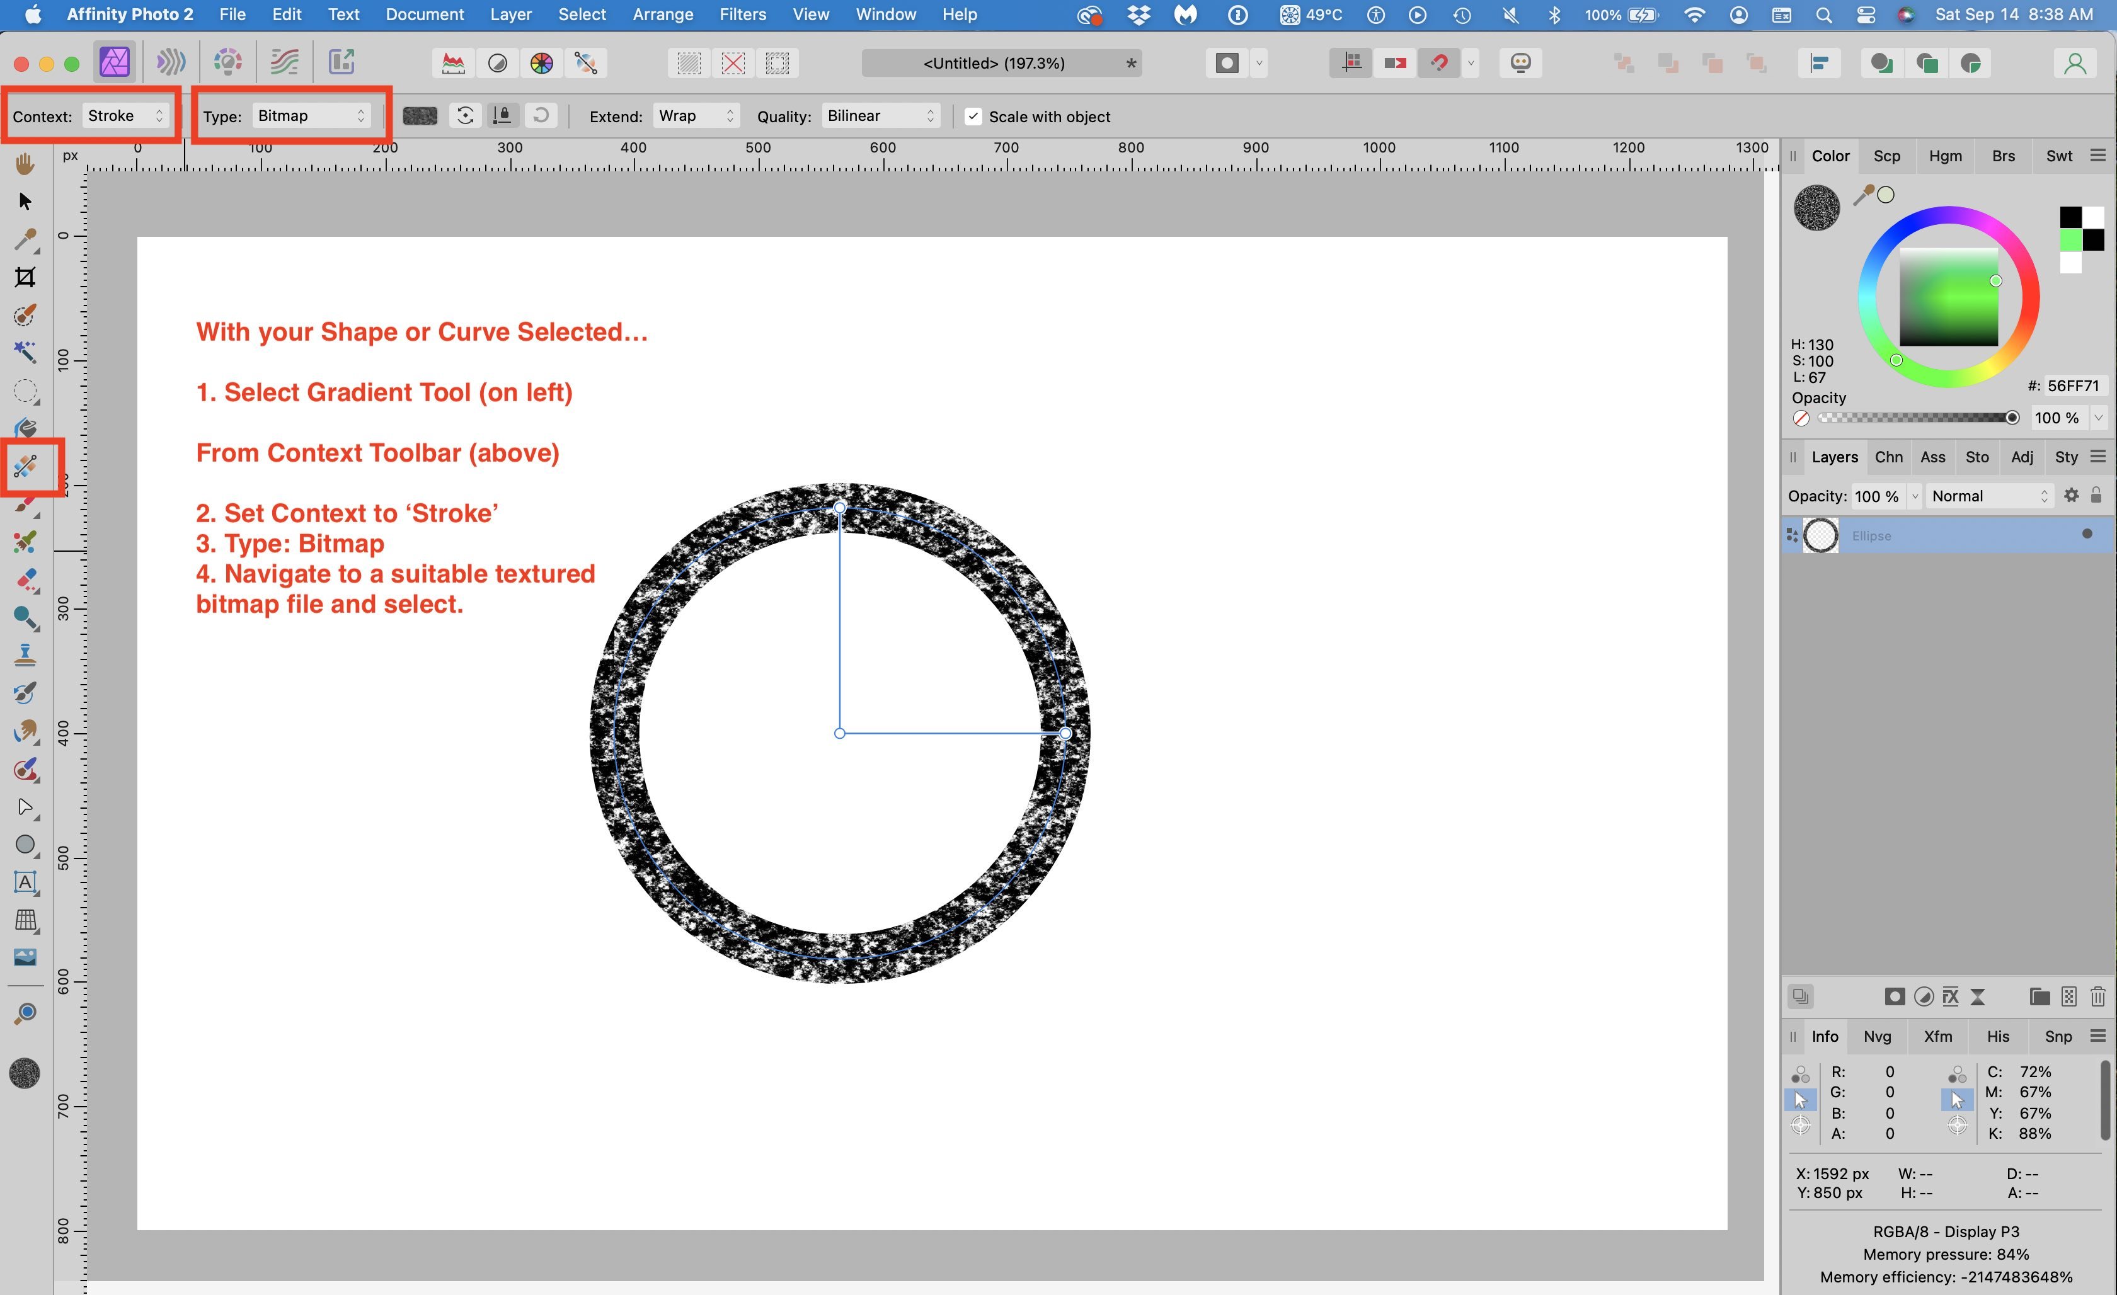Uncheck Scale with object checkbox
The width and height of the screenshot is (2117, 1295).
(x=973, y=116)
